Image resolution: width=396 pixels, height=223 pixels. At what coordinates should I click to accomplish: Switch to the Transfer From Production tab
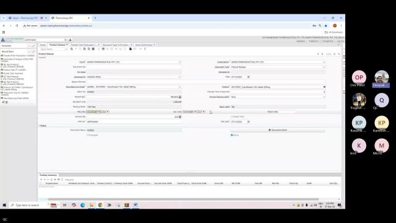coord(84,45)
